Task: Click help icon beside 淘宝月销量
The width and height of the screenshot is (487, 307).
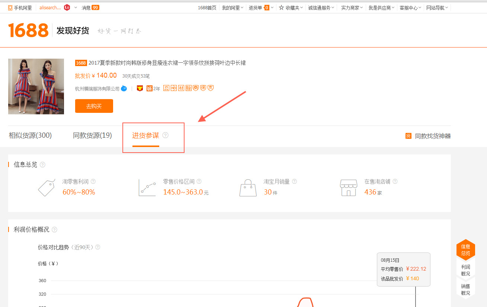Action: pyautogui.click(x=294, y=182)
